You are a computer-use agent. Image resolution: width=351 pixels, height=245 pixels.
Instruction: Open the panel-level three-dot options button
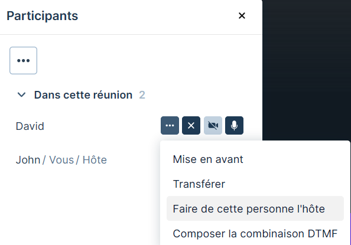23,60
